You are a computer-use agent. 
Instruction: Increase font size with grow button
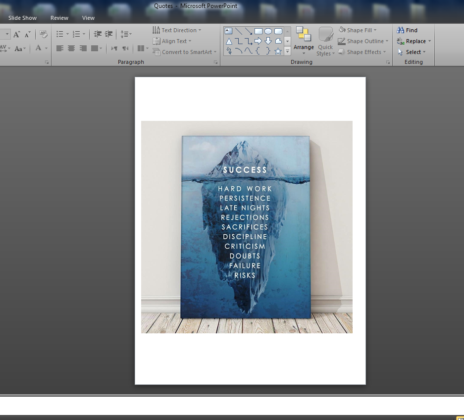pos(17,34)
